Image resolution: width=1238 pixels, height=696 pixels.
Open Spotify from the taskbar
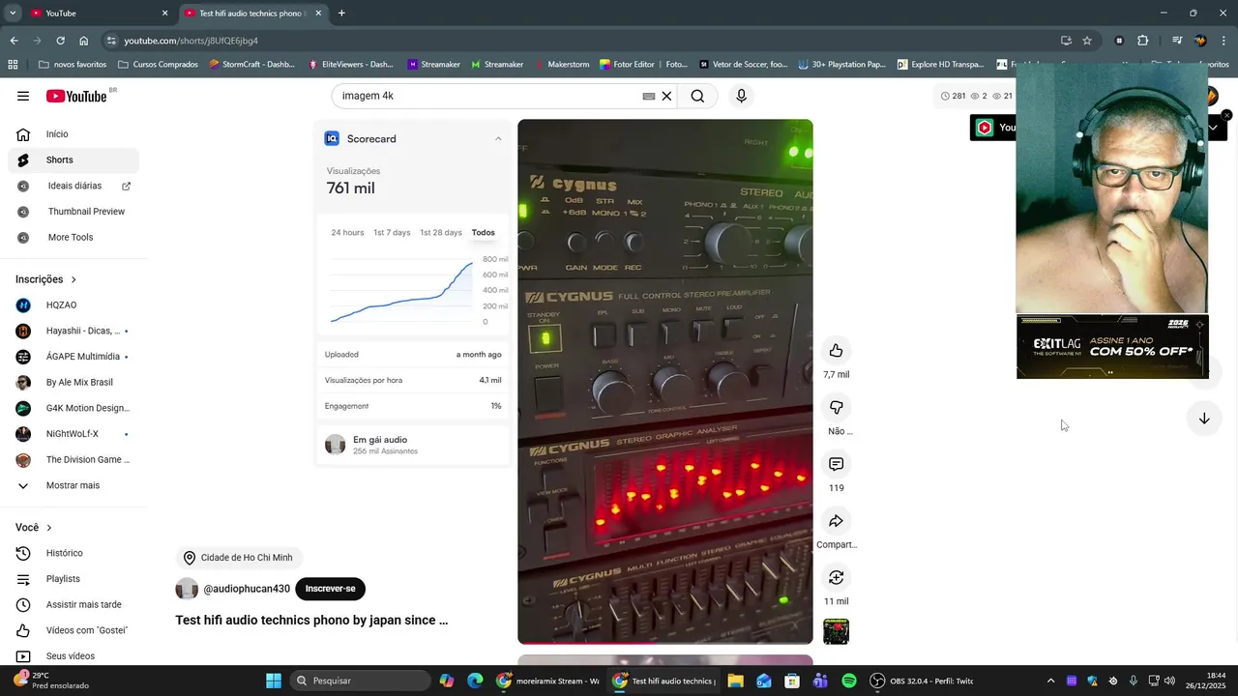(x=849, y=681)
